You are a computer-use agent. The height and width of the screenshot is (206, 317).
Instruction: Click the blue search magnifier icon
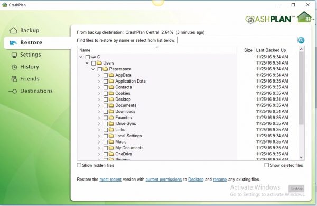tap(301, 40)
